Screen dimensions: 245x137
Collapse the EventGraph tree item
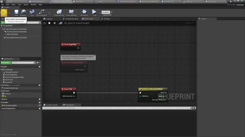pyautogui.click(x=1, y=69)
